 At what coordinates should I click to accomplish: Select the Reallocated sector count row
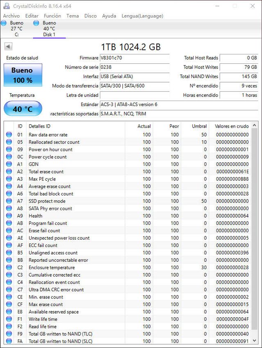tap(123, 142)
